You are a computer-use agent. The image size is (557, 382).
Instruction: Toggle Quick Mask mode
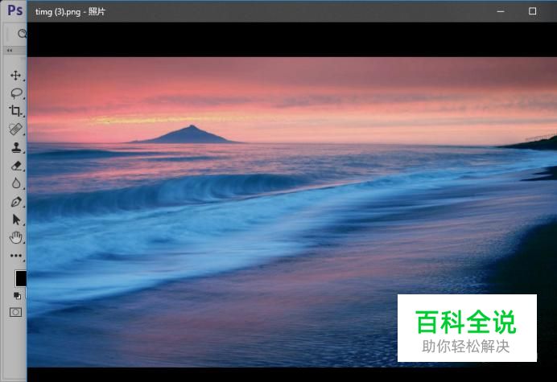(x=15, y=312)
